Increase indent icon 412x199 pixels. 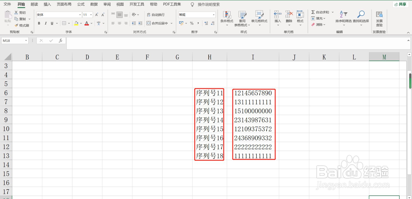click(140, 23)
